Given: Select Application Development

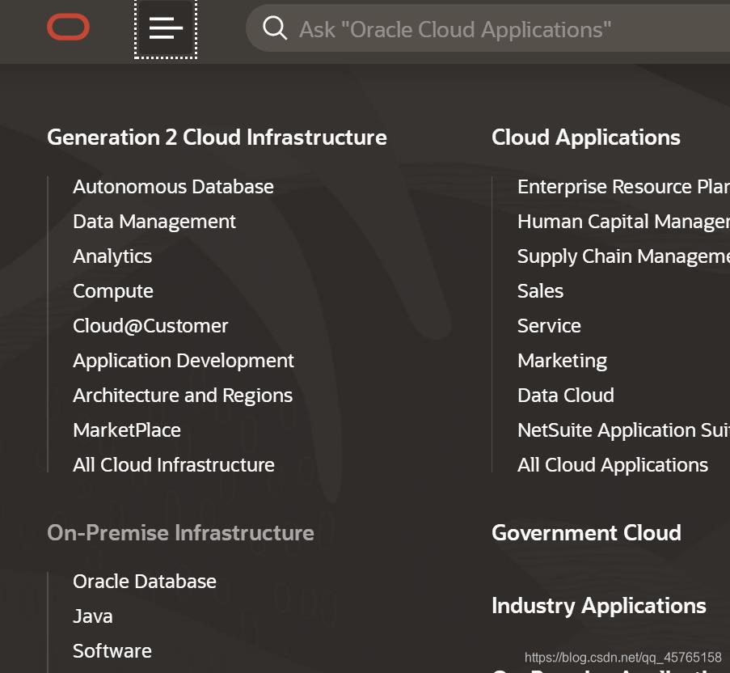Looking at the screenshot, I should click(184, 361).
